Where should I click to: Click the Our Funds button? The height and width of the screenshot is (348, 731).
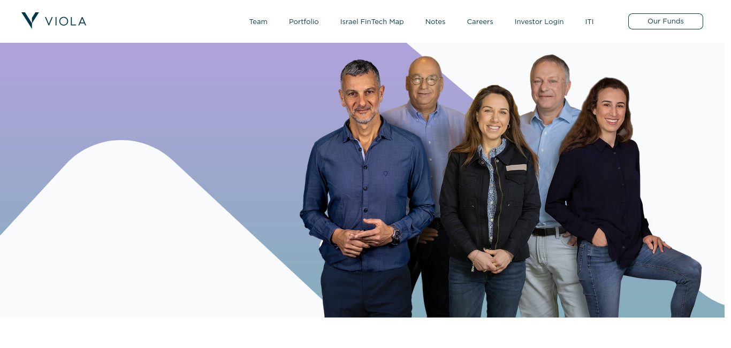coord(665,21)
